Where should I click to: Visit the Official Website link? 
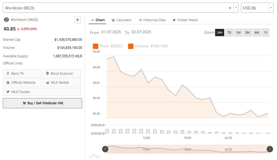tap(22, 83)
